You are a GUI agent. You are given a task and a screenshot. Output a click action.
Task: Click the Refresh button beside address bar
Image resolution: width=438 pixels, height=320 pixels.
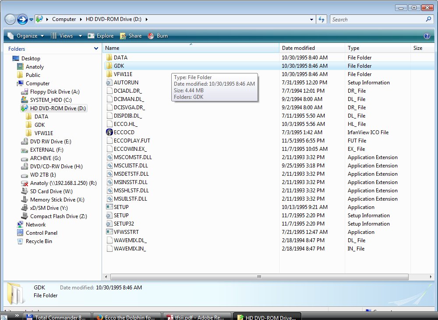coord(321,20)
